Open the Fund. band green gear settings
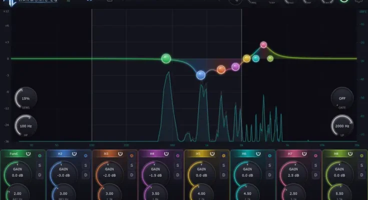 click(x=40, y=155)
